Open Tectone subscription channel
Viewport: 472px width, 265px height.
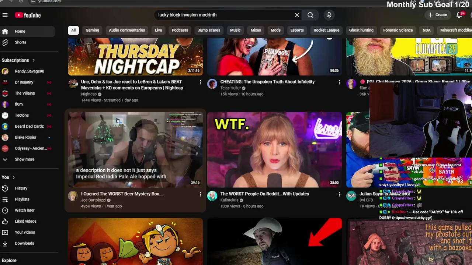click(x=27, y=115)
